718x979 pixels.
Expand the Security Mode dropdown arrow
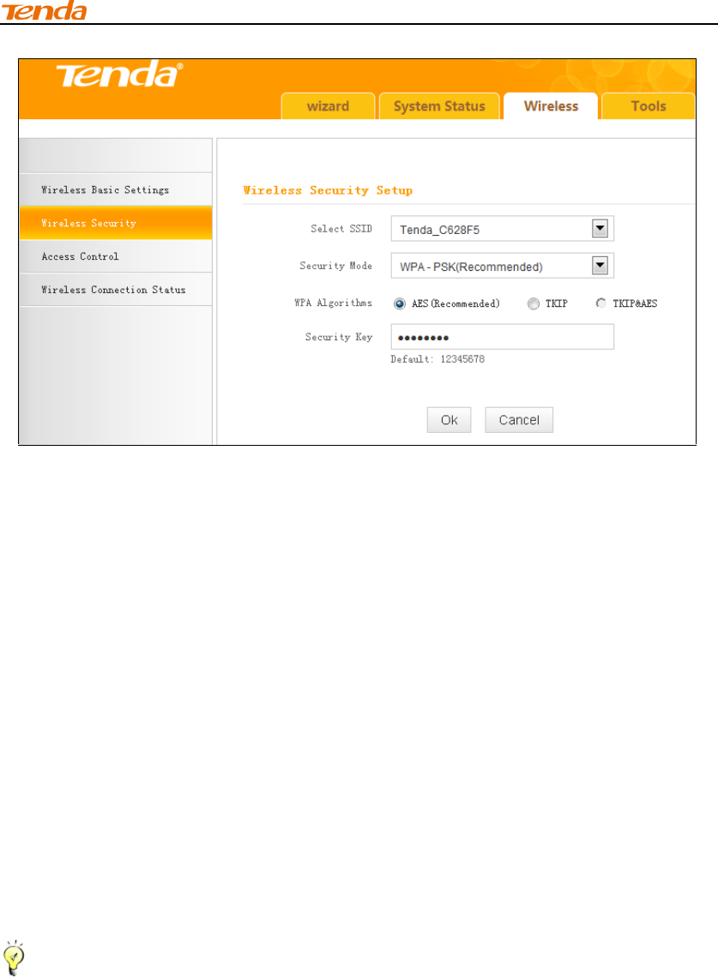[600, 266]
